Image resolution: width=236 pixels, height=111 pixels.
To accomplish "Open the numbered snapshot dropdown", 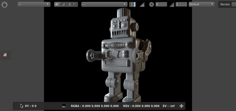I will [71, 5].
